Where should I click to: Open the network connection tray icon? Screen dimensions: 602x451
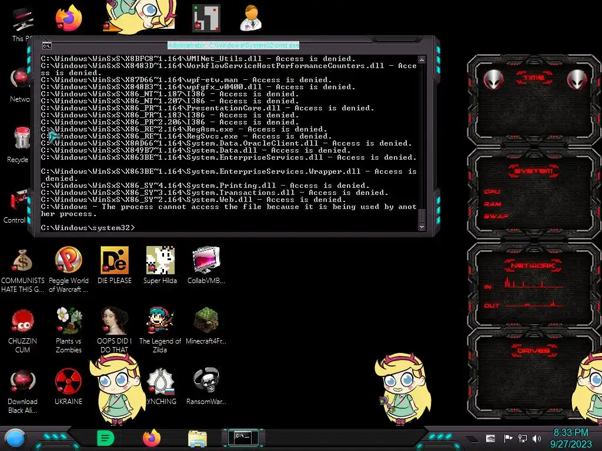click(x=523, y=438)
